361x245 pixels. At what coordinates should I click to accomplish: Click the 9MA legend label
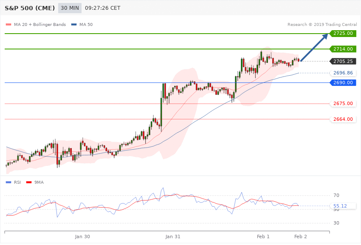click(39, 182)
